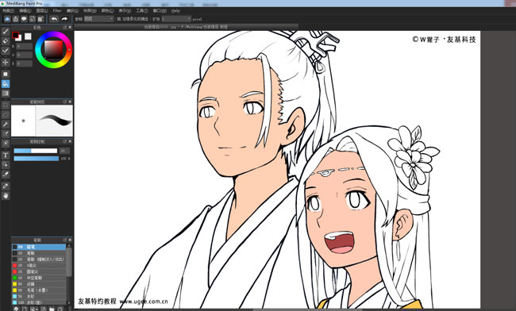Select the Select Eraser tool
This screenshot has width=516, height=311.
[6, 144]
